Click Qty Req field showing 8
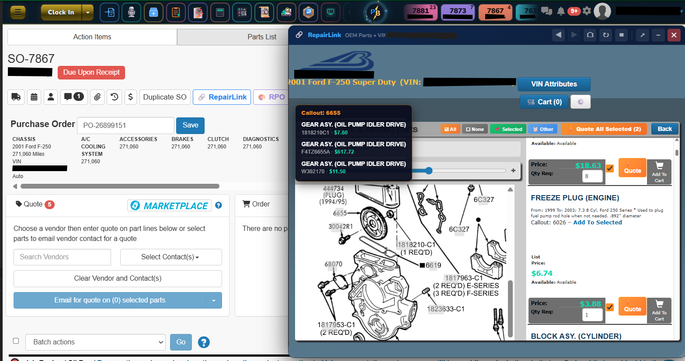 pos(592,176)
